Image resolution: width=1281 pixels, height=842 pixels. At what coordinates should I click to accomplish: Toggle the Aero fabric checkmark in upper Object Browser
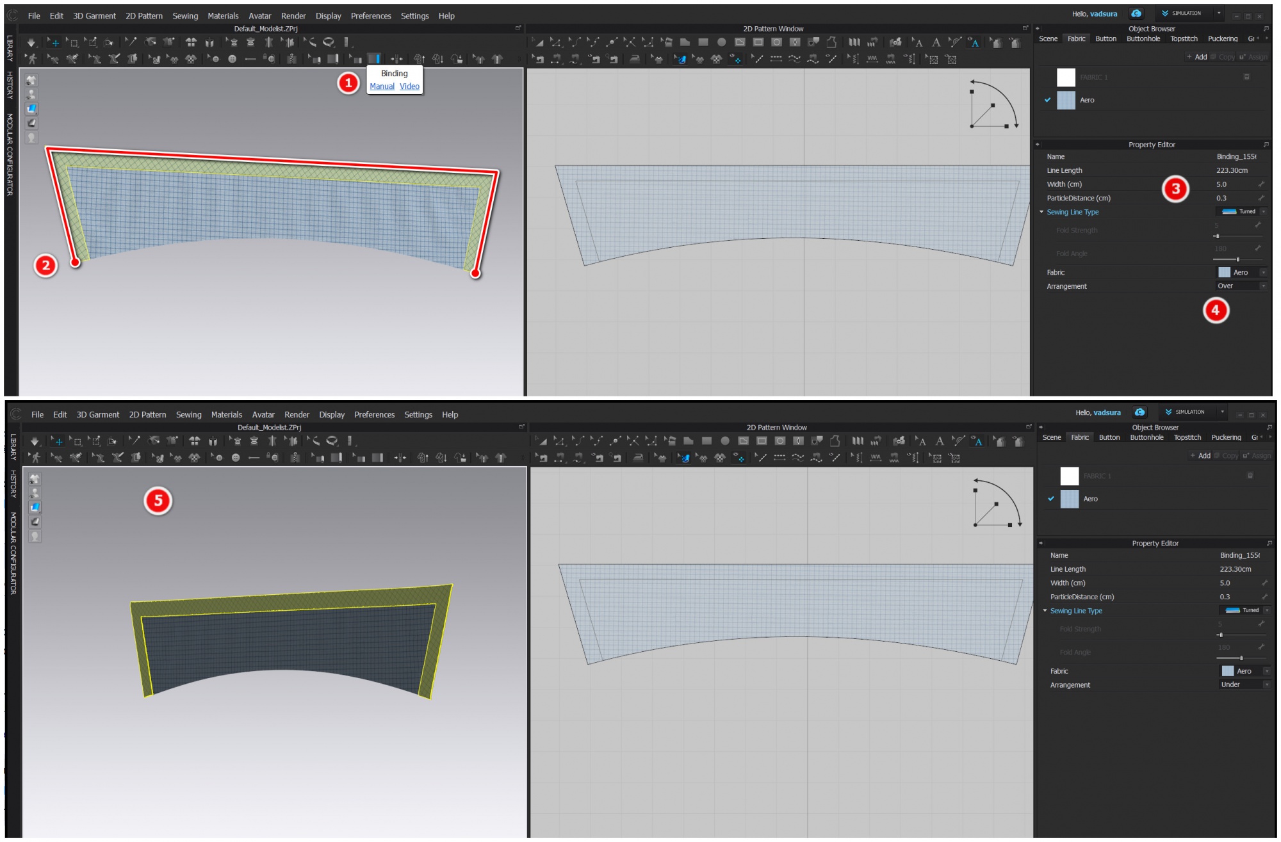click(1048, 100)
